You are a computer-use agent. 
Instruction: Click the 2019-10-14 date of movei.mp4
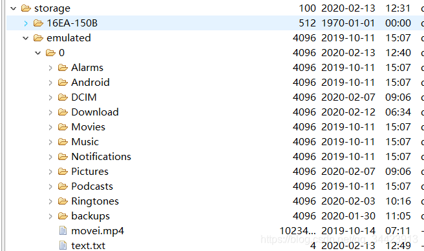(x=348, y=231)
